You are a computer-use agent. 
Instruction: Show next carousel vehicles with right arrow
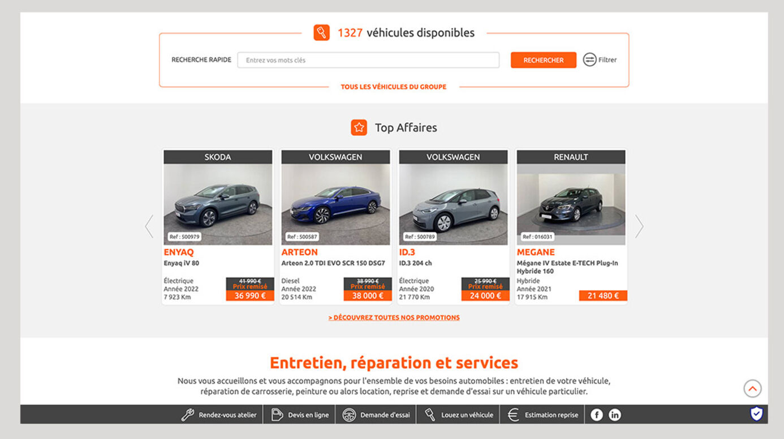click(639, 226)
